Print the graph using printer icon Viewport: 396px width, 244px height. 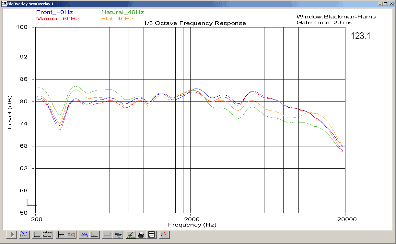pos(141,235)
